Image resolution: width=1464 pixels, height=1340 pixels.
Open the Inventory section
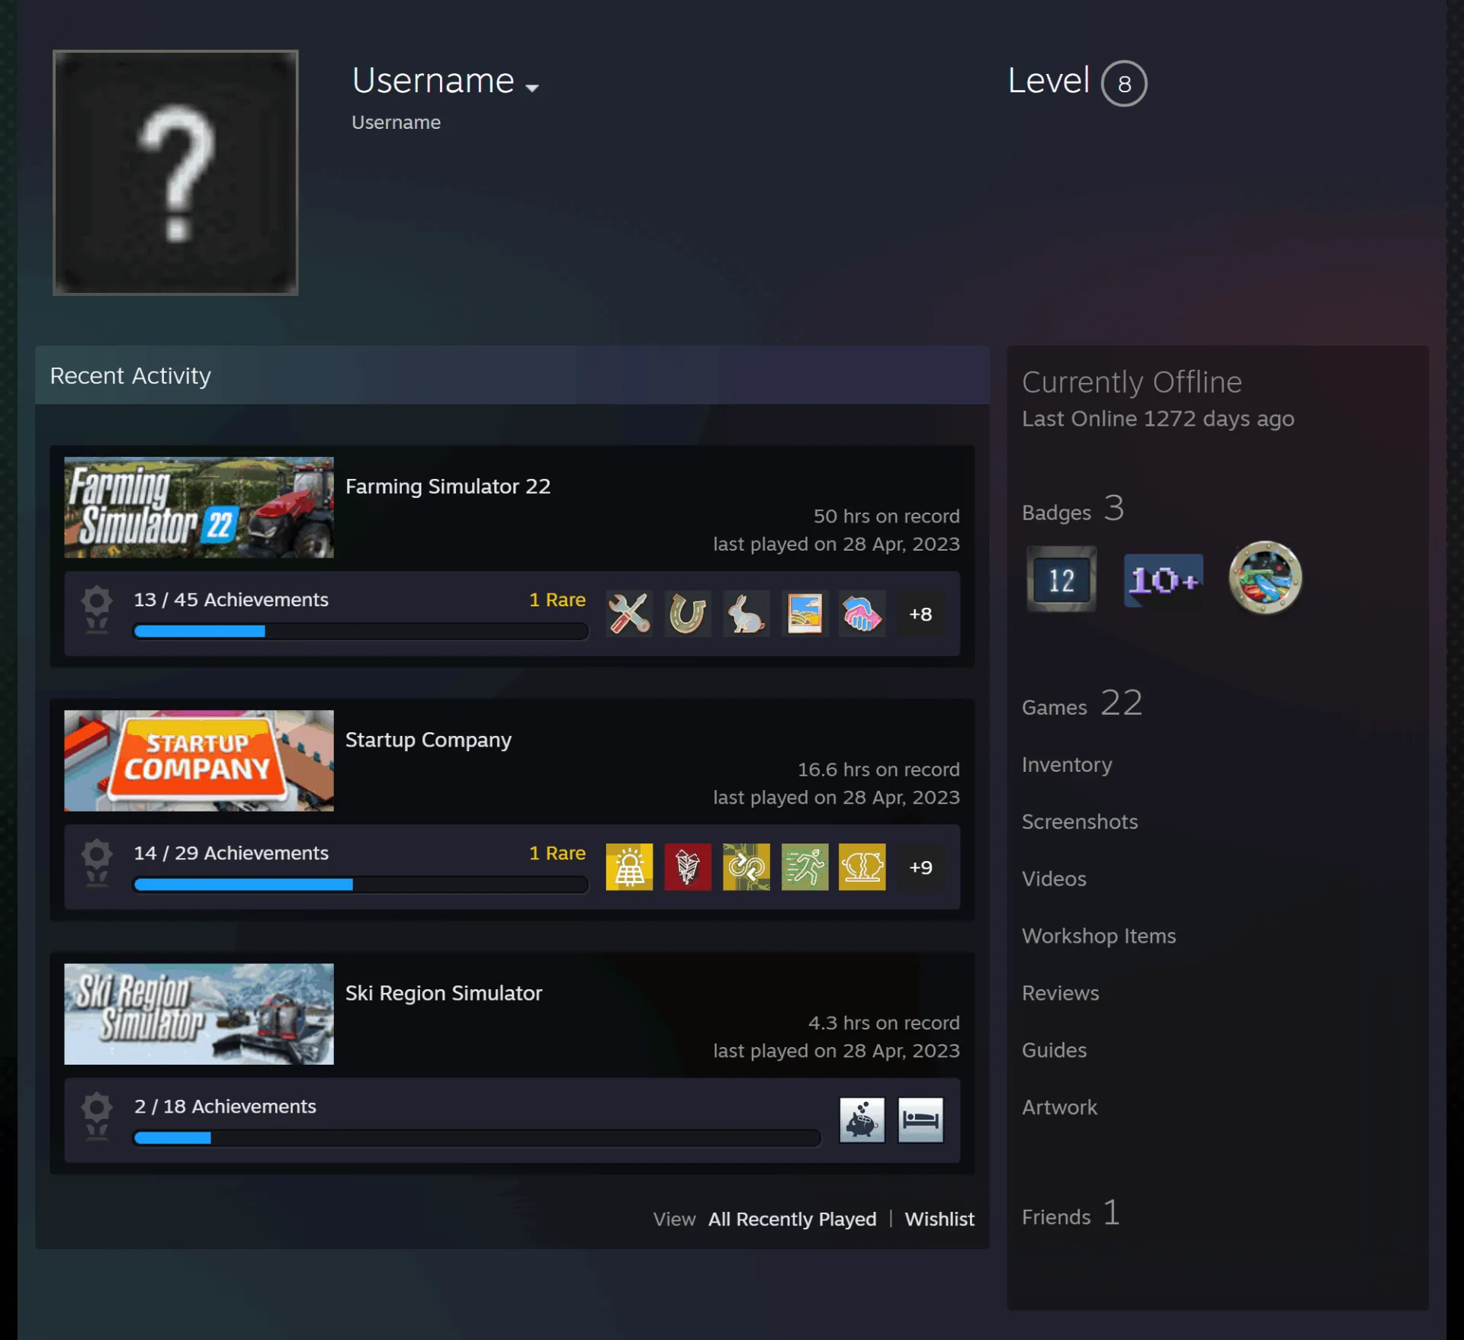pyautogui.click(x=1067, y=764)
